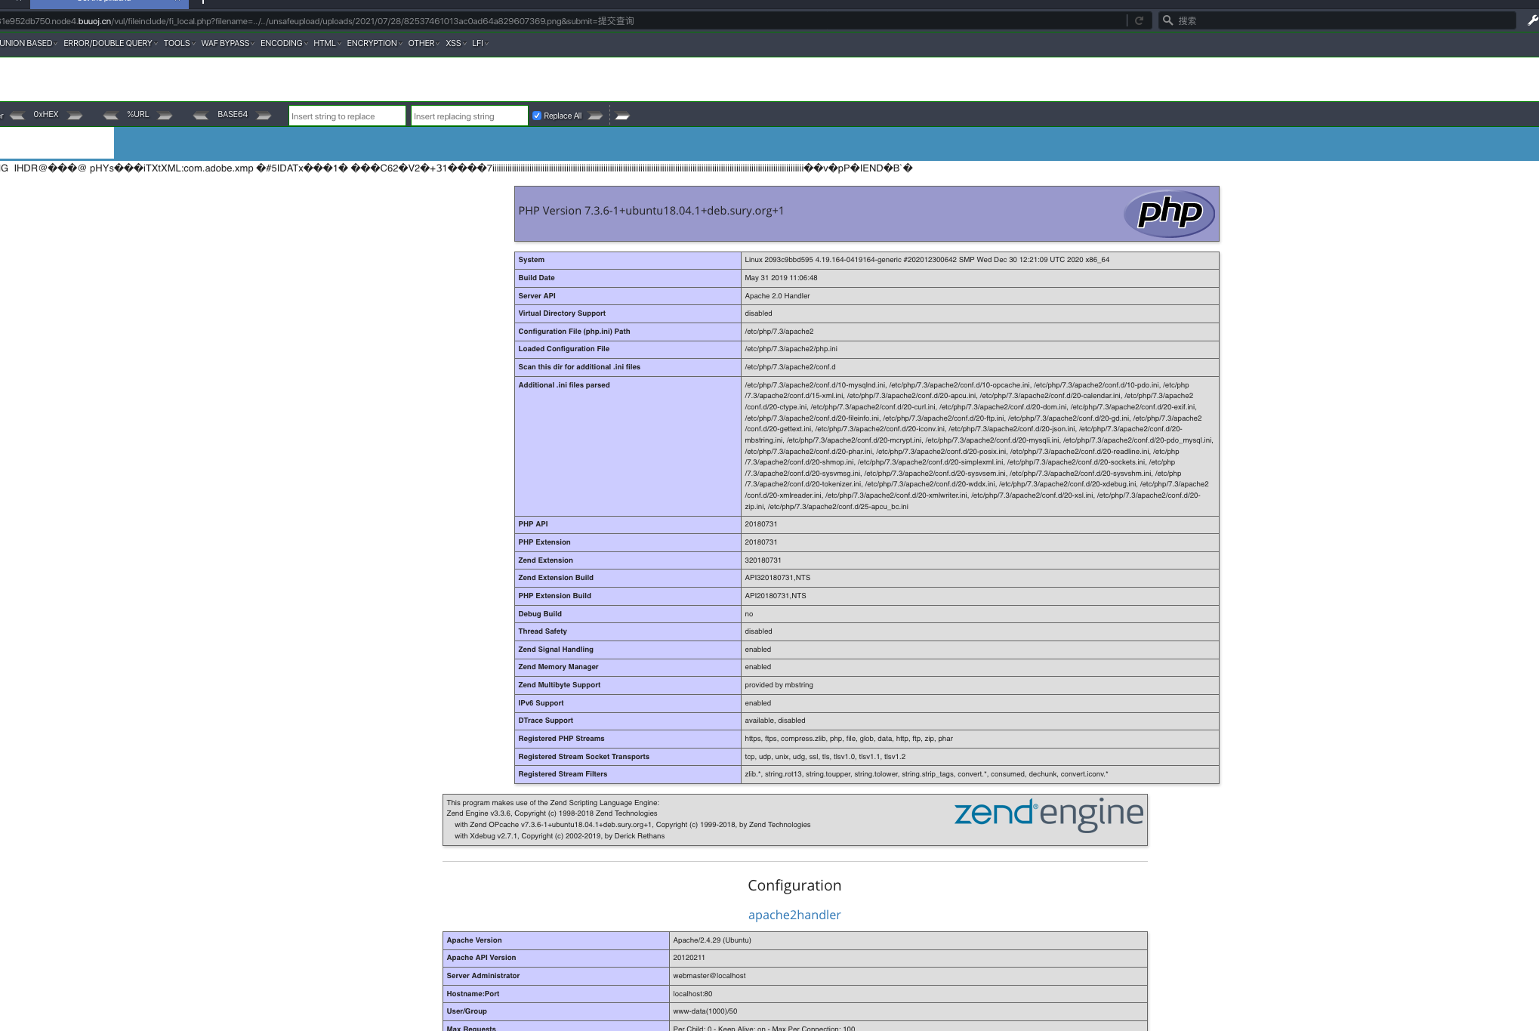1539x1031 pixels.
Task: Click the magnifier icon in search box
Action: (x=1167, y=20)
